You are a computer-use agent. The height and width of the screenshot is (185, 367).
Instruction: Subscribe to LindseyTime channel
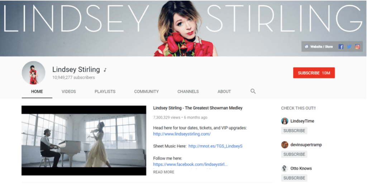tap(294, 131)
